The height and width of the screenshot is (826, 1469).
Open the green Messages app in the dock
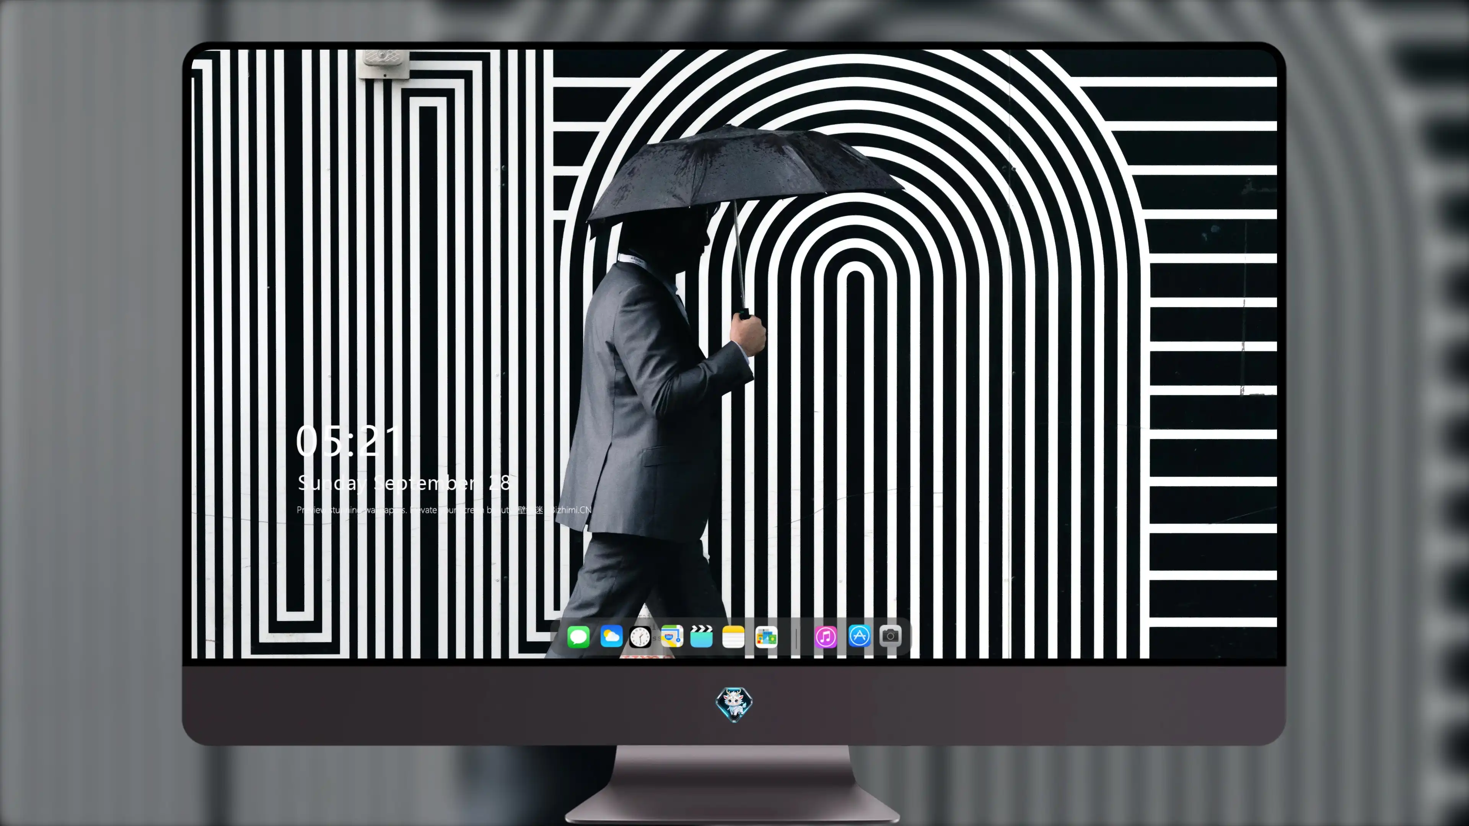(578, 637)
